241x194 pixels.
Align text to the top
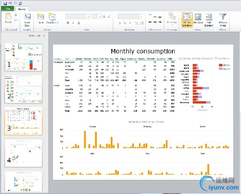tap(150, 15)
